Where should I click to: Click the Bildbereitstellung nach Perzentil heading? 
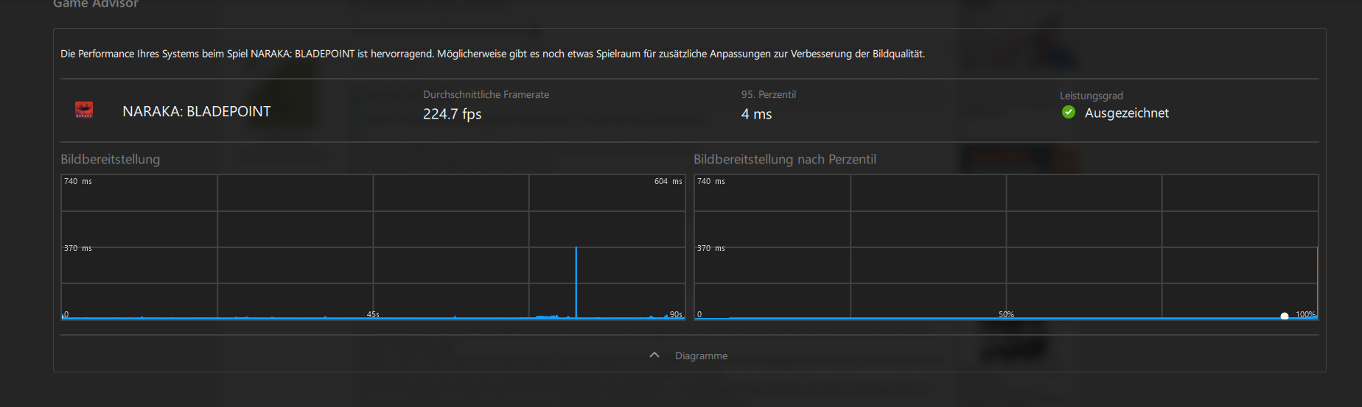[785, 159]
